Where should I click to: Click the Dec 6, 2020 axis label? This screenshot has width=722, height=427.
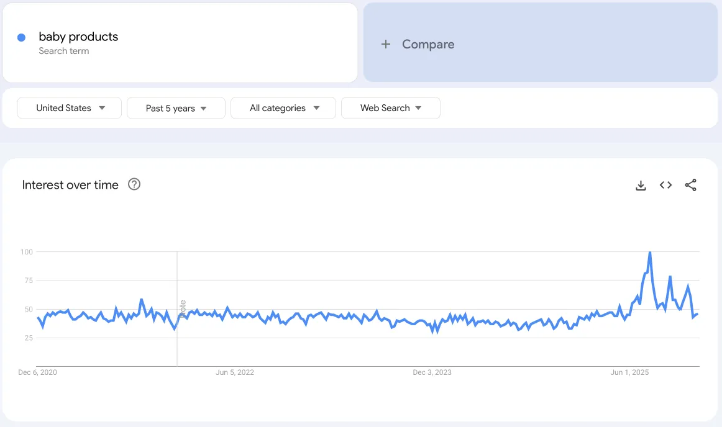[x=37, y=372]
